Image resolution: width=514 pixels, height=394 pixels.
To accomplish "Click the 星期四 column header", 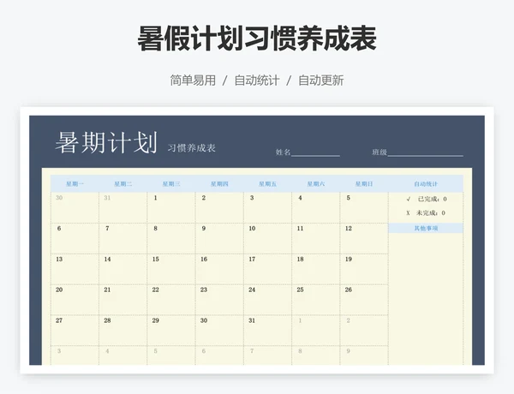I will [219, 184].
